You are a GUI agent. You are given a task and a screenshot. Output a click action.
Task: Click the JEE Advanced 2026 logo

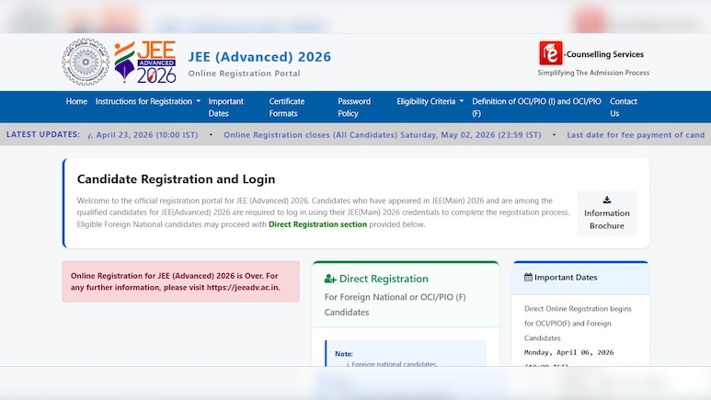click(144, 62)
